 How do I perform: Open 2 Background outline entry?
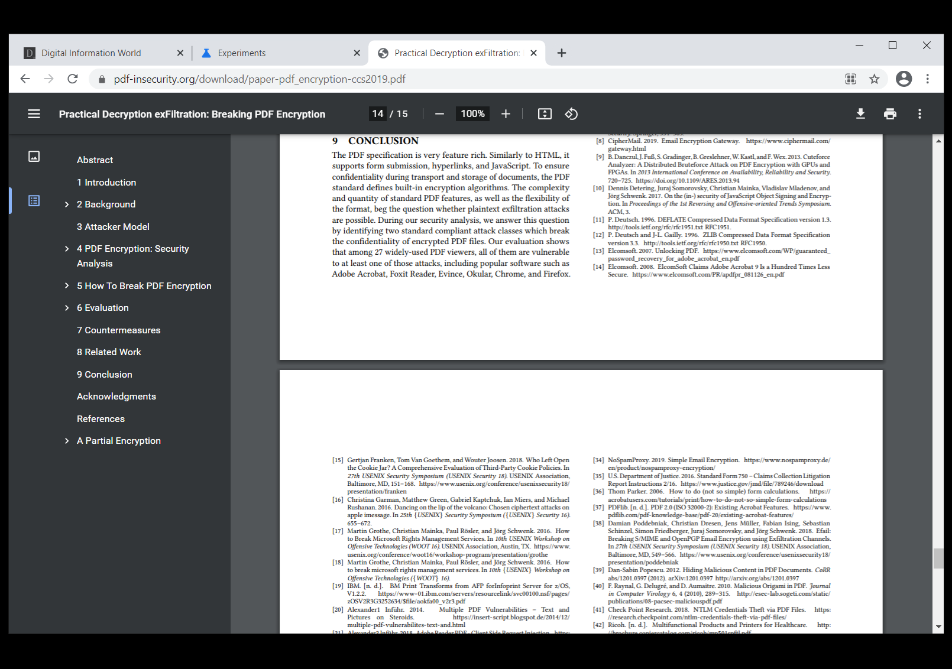click(106, 204)
